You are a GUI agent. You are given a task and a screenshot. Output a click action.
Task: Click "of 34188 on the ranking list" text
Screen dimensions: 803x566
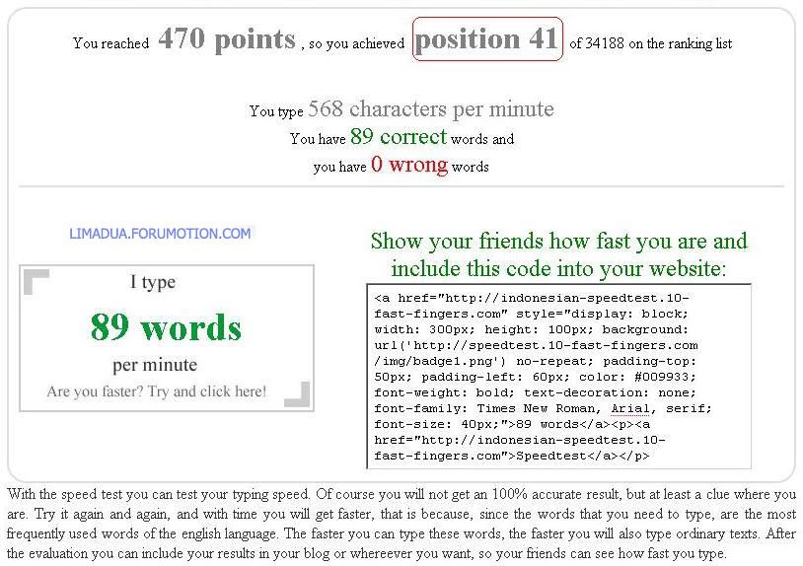tap(650, 43)
